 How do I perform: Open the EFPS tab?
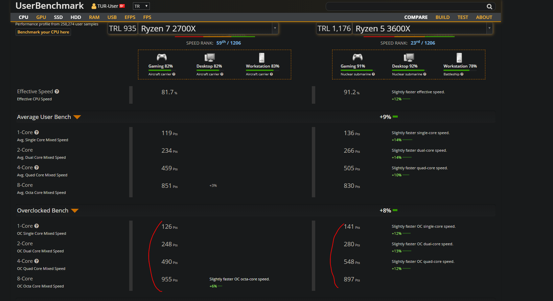(130, 17)
